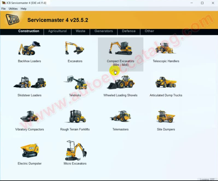Open the Wheeled Loading Shovels icon
The width and height of the screenshot is (218, 181).
click(121, 82)
